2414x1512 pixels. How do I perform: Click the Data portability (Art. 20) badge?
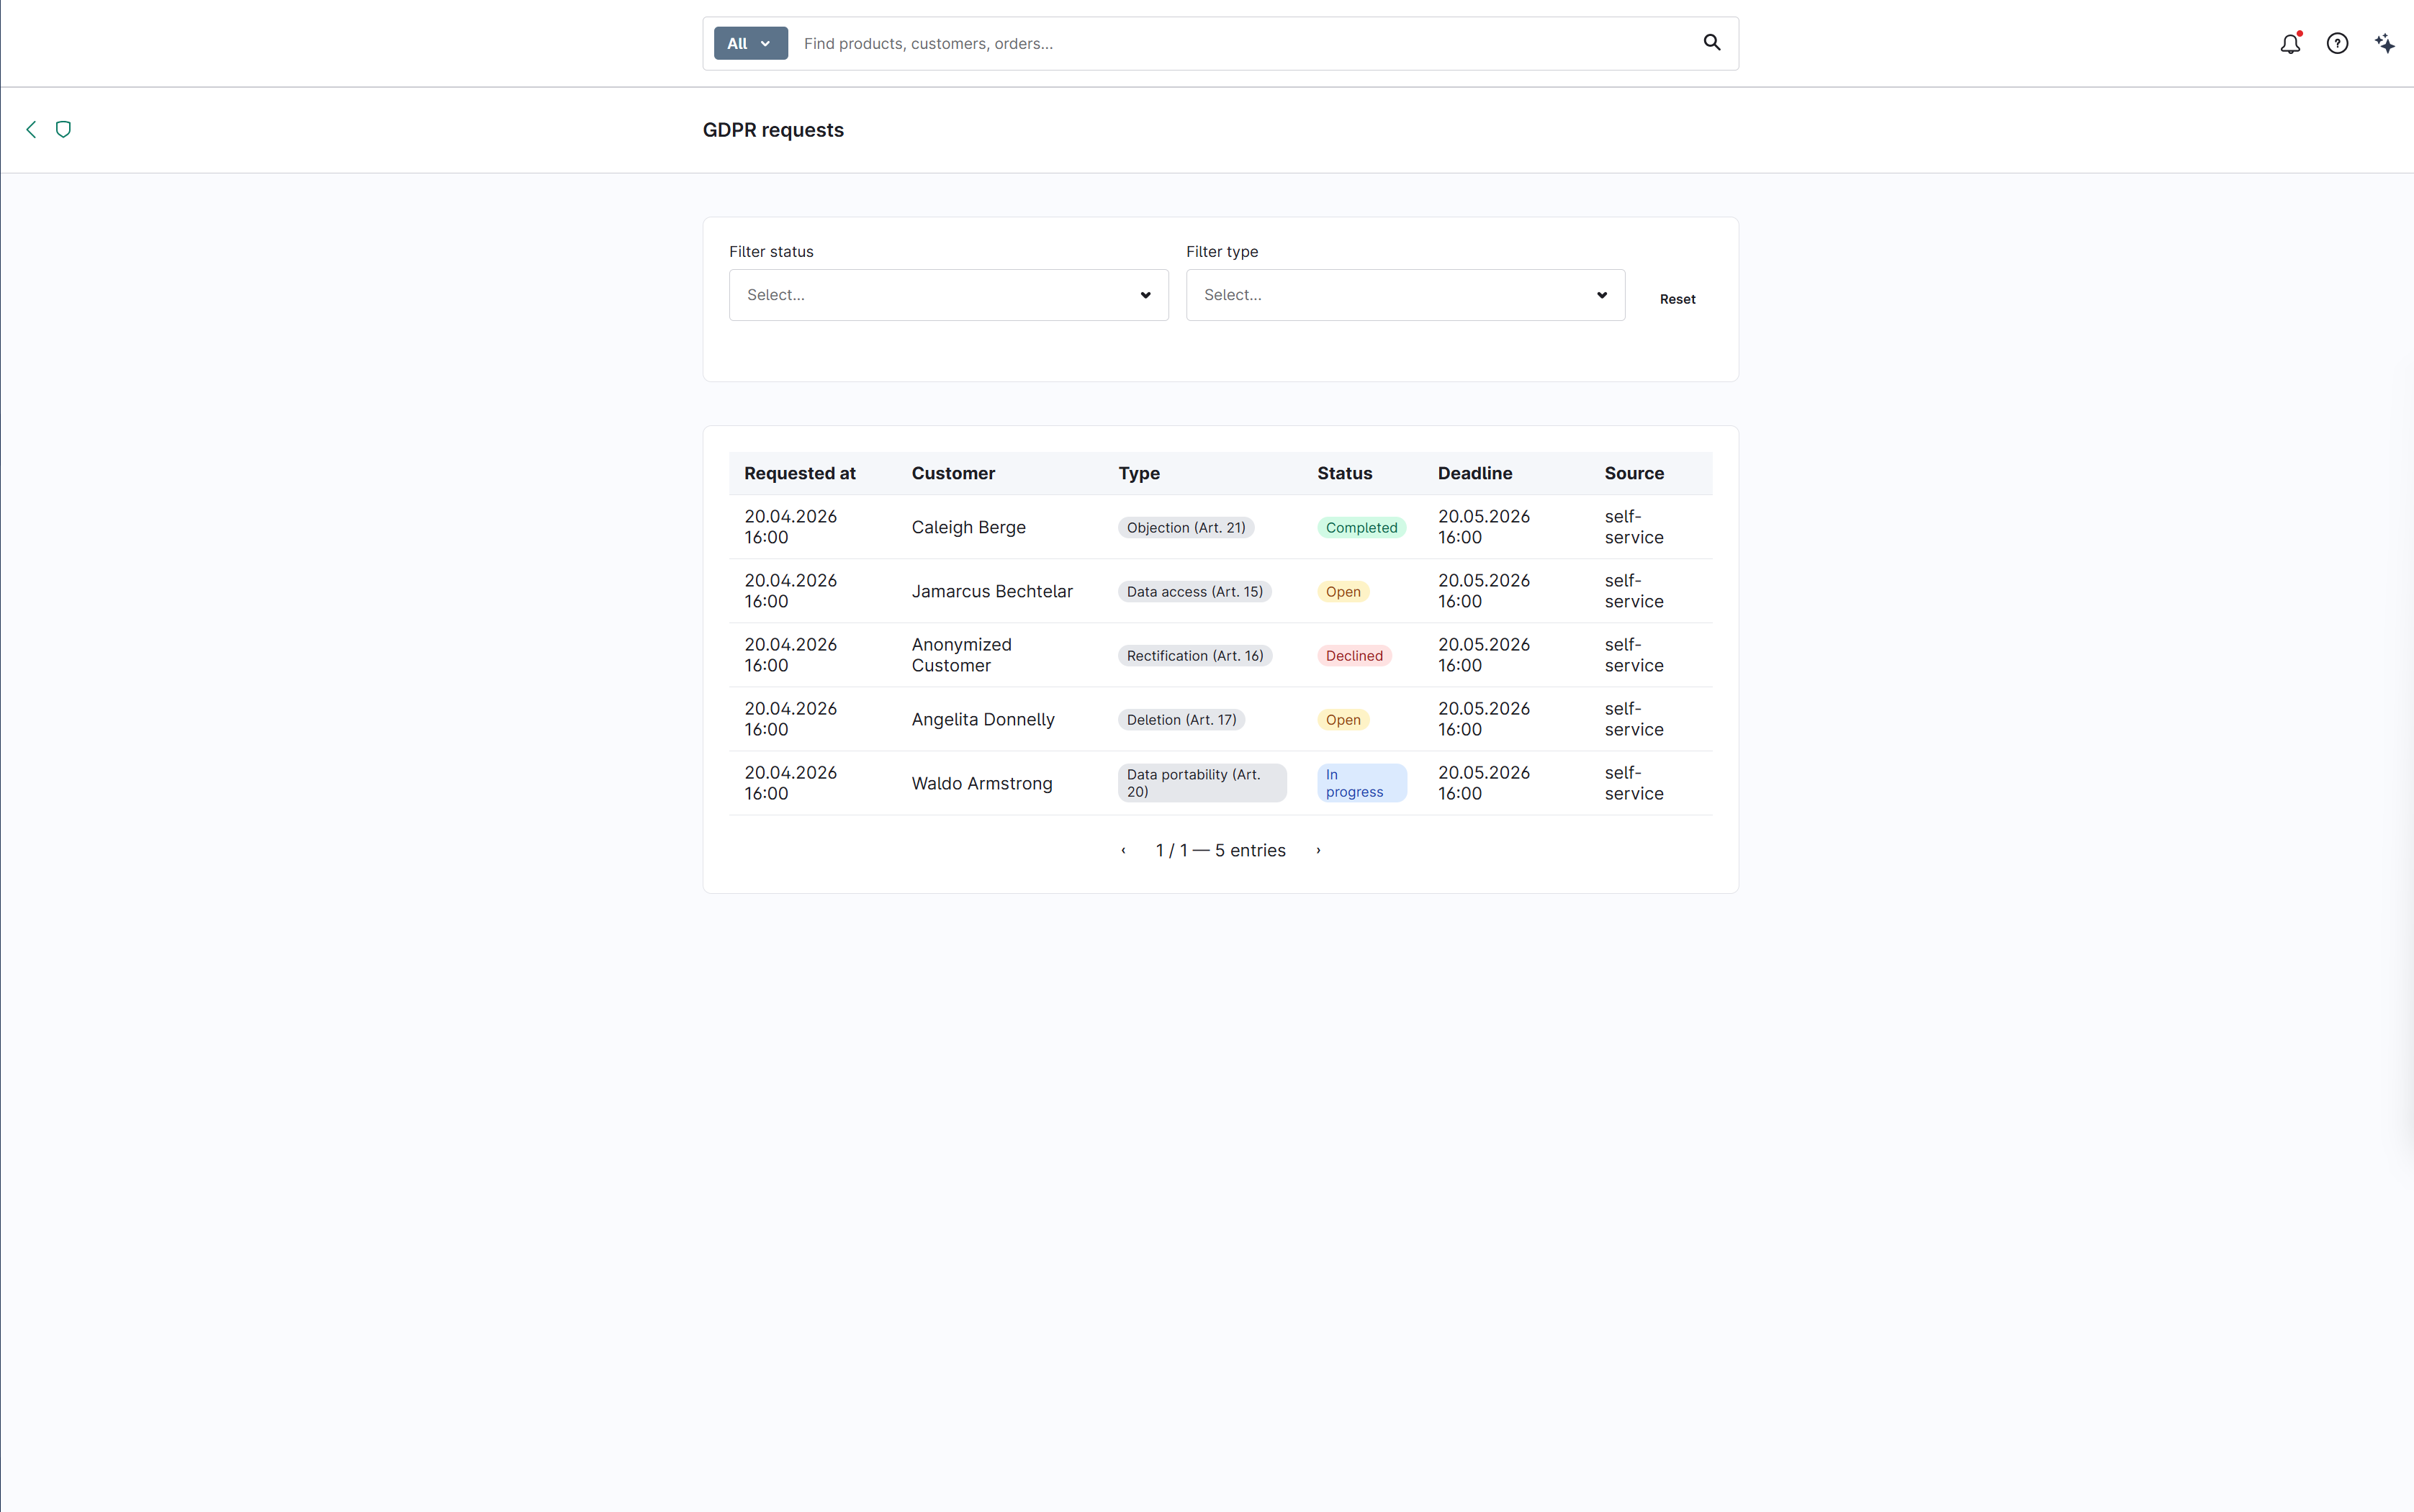[1202, 783]
